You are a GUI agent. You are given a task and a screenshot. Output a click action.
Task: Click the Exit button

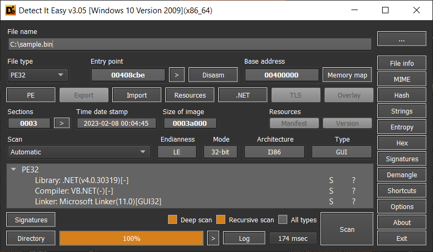(x=402, y=238)
